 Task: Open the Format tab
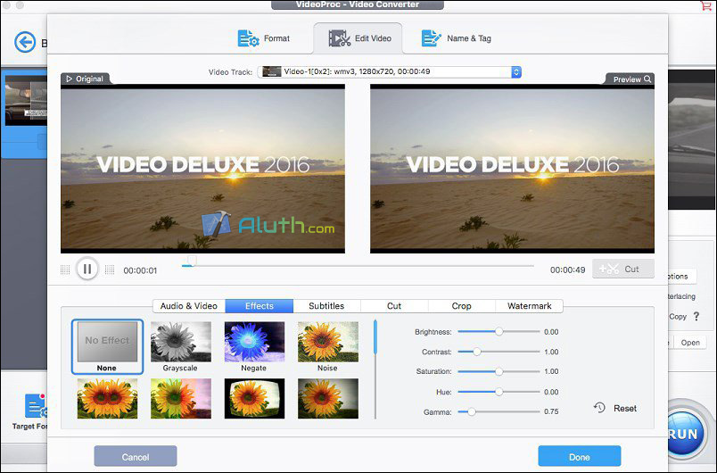(x=264, y=38)
